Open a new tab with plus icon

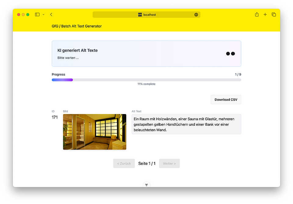(x=265, y=14)
